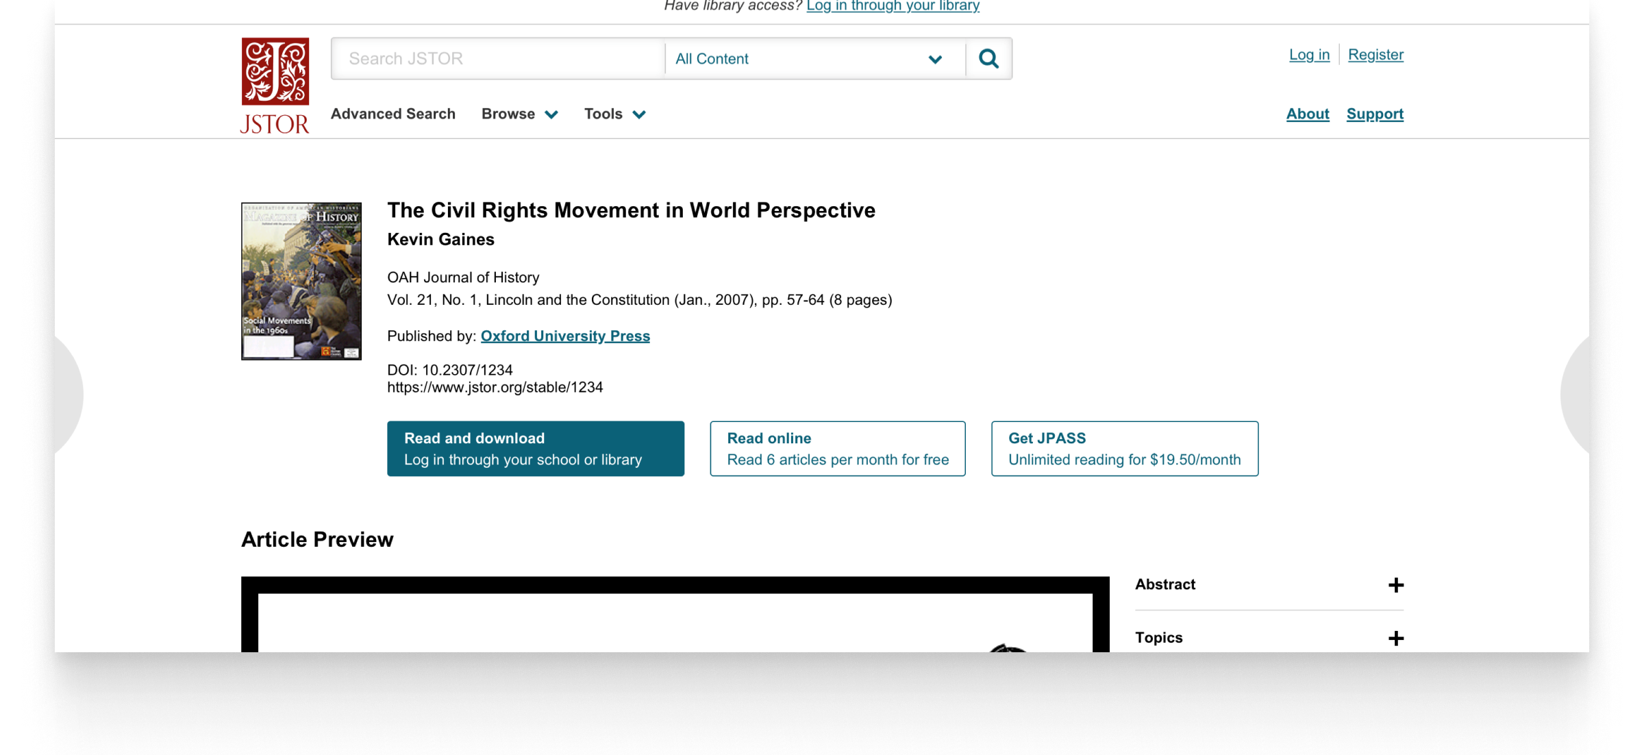Screen dimensions: 1644x755
Task: Open the About link
Action: (x=1307, y=114)
